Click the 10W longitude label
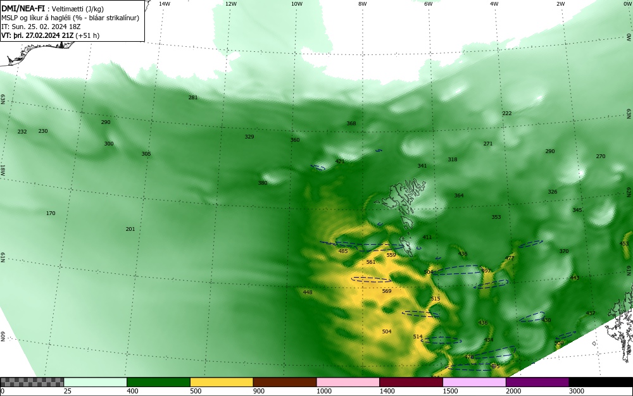The width and height of the screenshot is (633, 396). (x=297, y=4)
